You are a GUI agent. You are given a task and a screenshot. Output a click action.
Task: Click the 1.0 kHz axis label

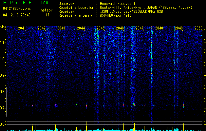[3, 59]
